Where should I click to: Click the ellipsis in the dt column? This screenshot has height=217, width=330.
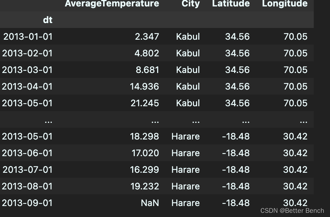48,122
